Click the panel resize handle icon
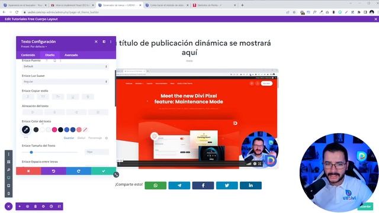Screen dimensions: 379x213 click(x=116, y=175)
